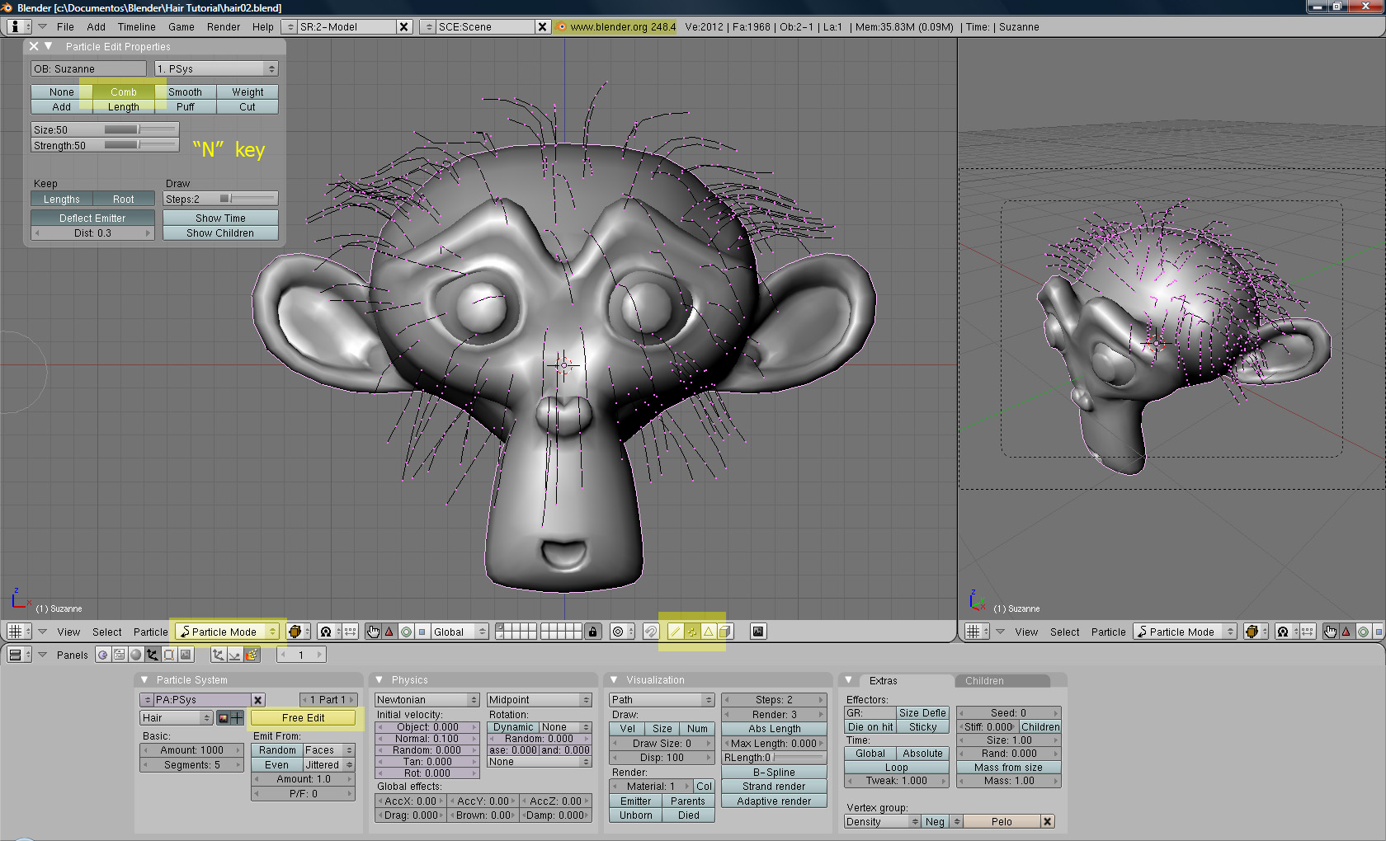Click the PA:PSys name field
The height and width of the screenshot is (841, 1386).
201,700
